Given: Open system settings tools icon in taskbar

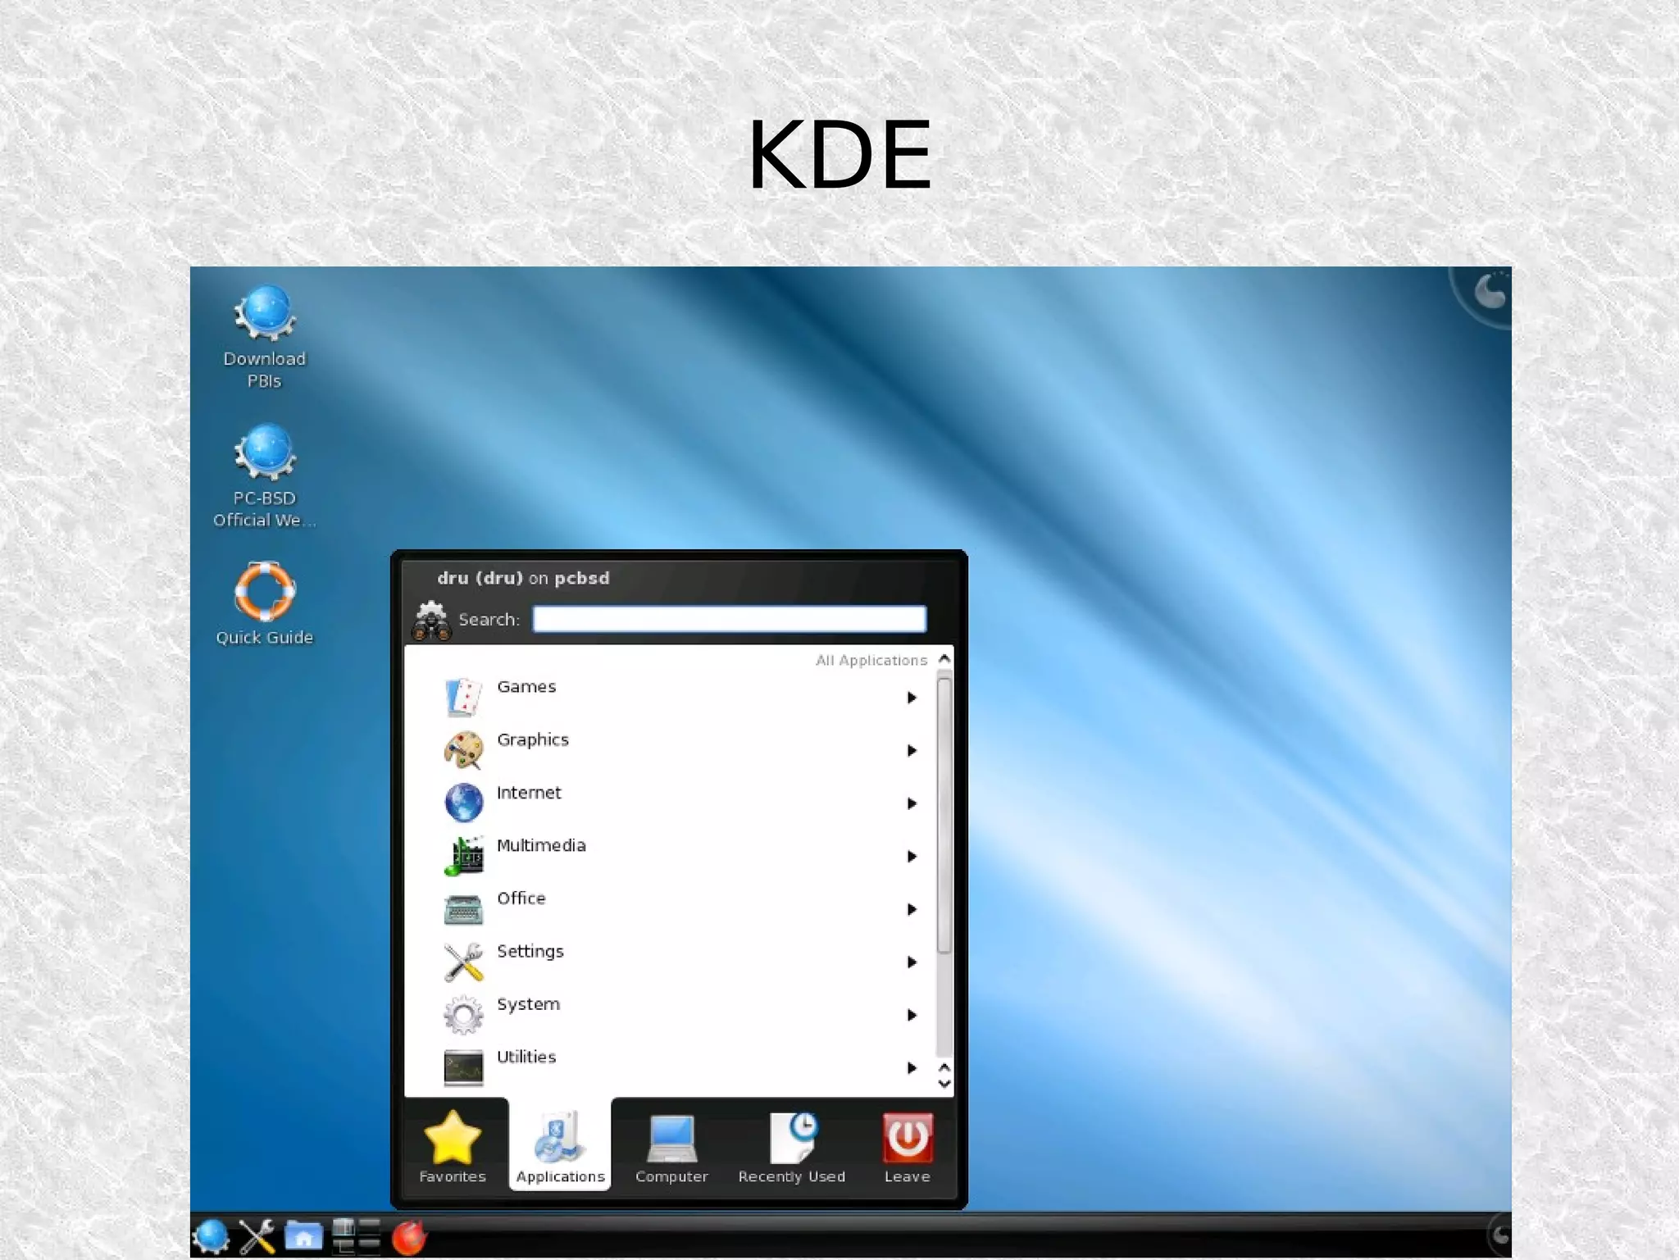Looking at the screenshot, I should [257, 1237].
